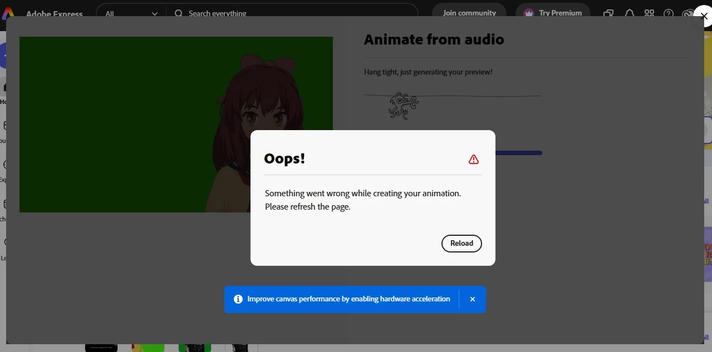Click the magnifier search icon
Image resolution: width=712 pixels, height=352 pixels.
click(x=179, y=13)
